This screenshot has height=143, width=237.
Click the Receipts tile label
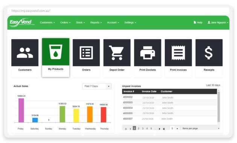pos(209,70)
